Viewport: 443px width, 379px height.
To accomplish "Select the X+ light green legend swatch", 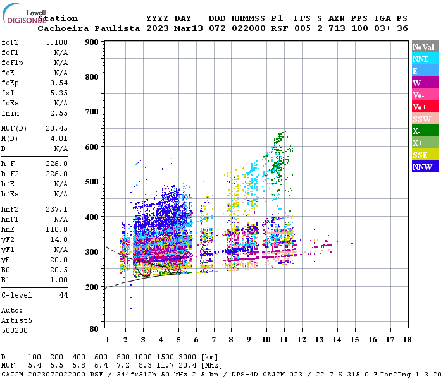I will 425,142.
